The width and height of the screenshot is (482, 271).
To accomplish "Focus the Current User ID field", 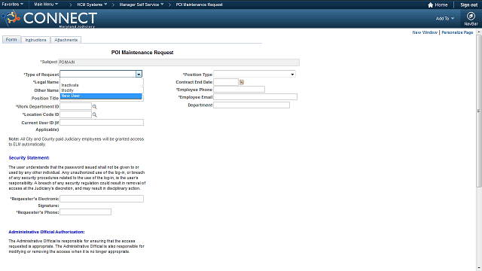I will [102, 122].
